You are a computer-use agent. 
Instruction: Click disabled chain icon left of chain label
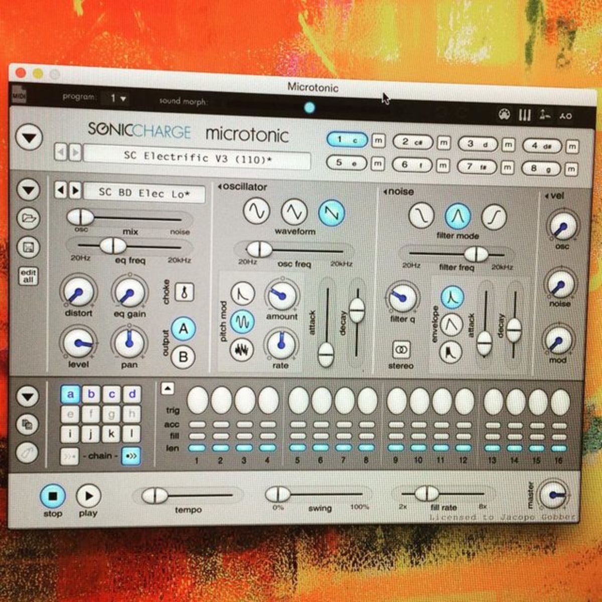(69, 456)
